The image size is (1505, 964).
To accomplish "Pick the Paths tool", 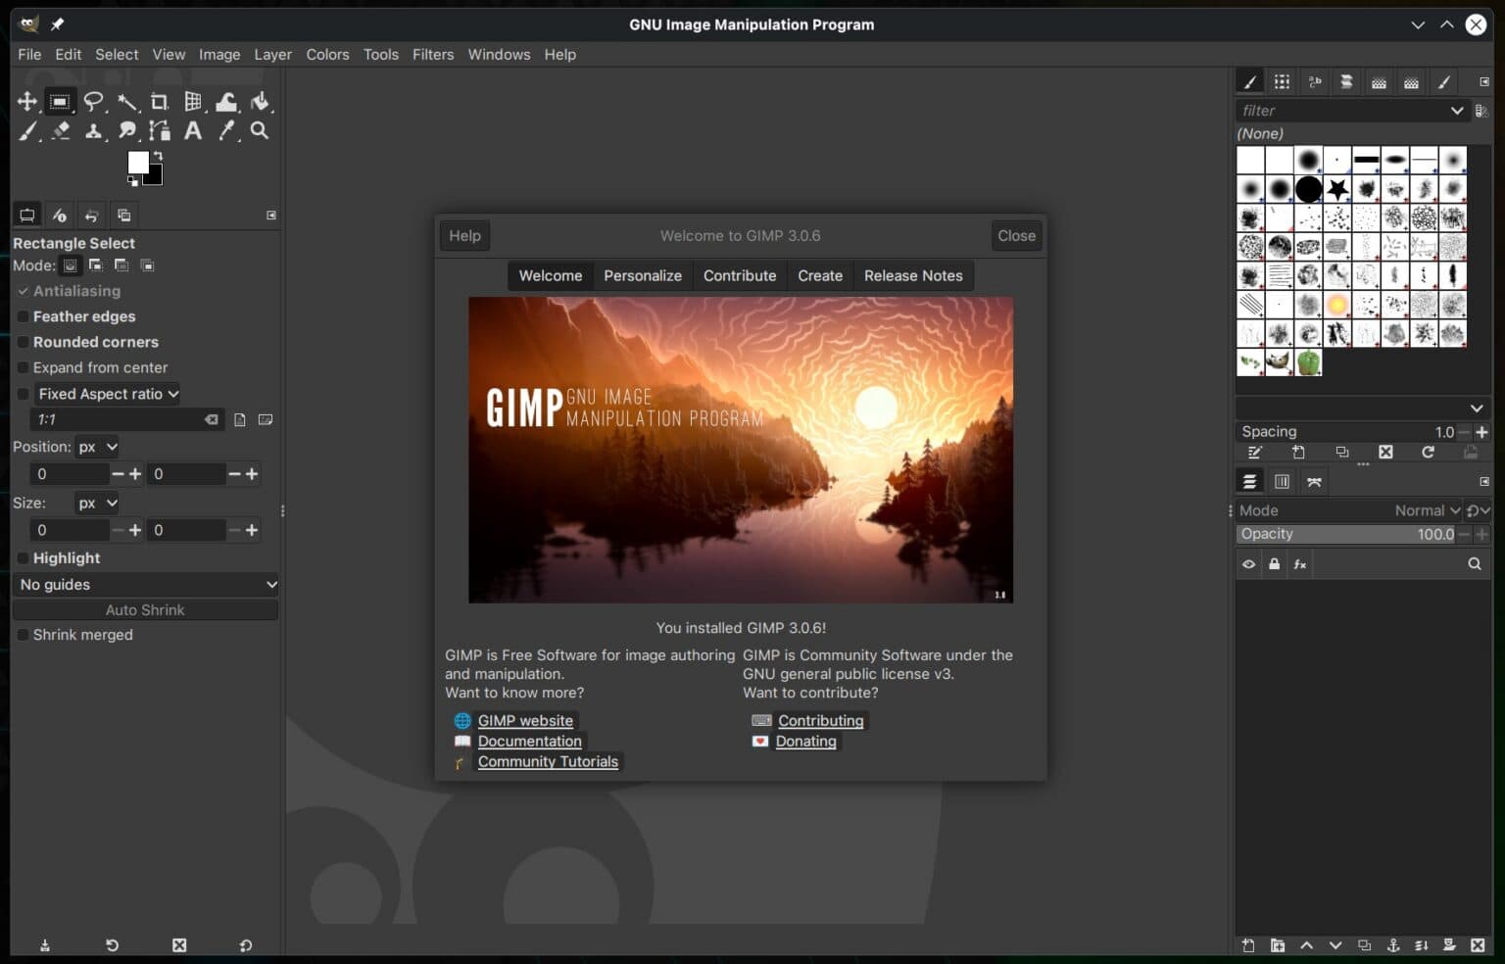I will coord(160,131).
